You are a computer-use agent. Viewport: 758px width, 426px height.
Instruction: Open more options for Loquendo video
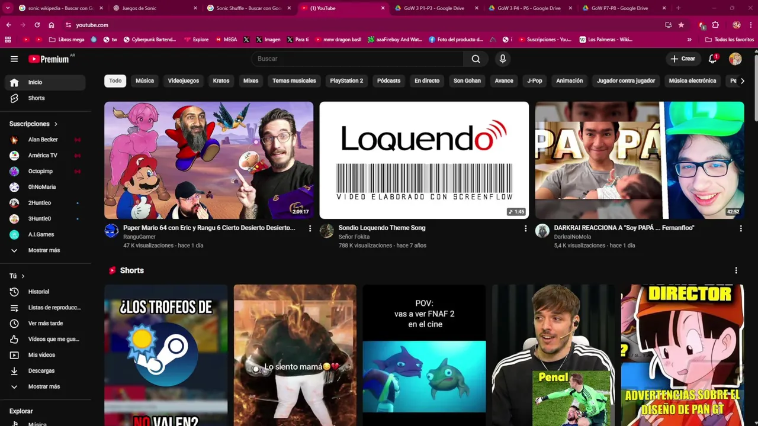[525, 228]
